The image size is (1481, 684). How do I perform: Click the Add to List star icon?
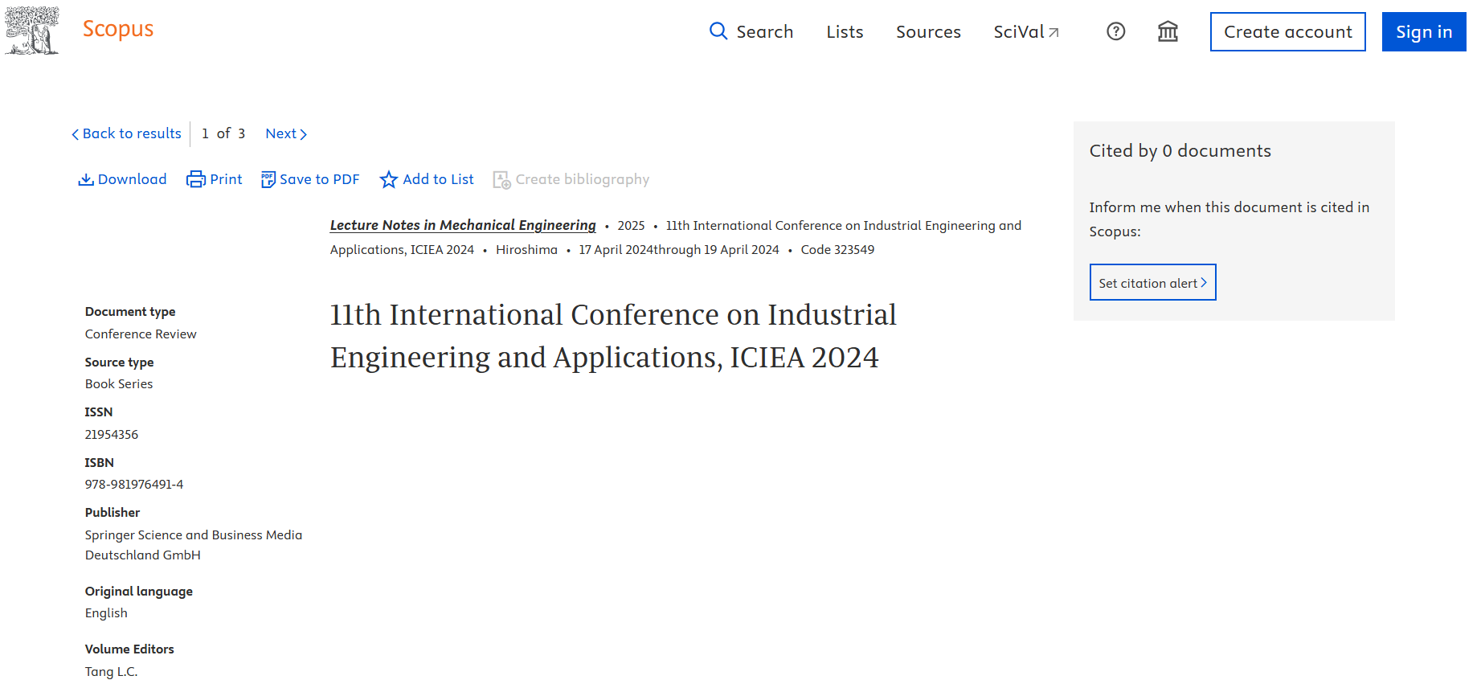tap(389, 179)
